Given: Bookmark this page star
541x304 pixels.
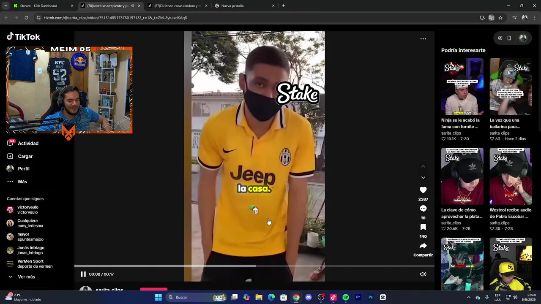Looking at the screenshot, I should tap(500, 18).
